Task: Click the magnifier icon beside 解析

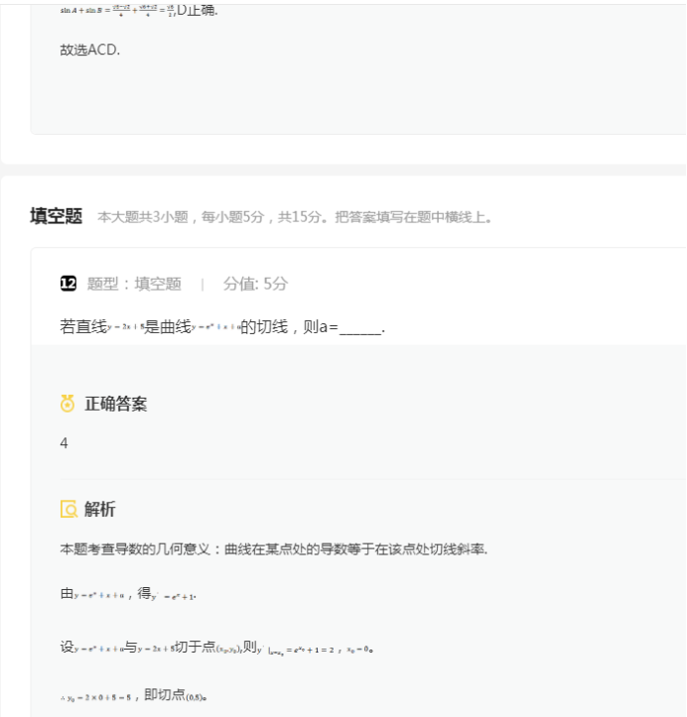Action: click(68, 510)
